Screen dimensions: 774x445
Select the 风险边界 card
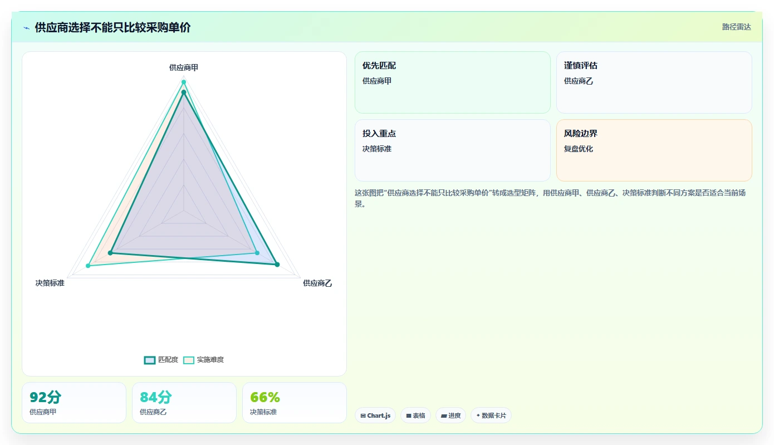coord(654,150)
